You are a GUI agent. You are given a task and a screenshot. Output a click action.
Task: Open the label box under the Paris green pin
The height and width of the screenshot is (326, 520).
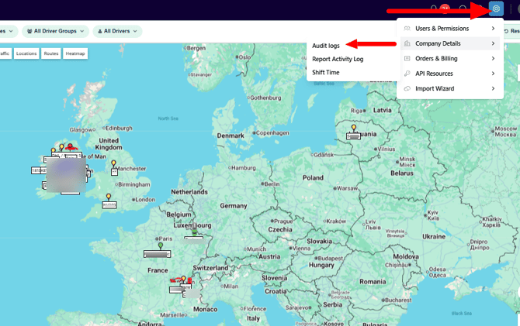coord(158,254)
